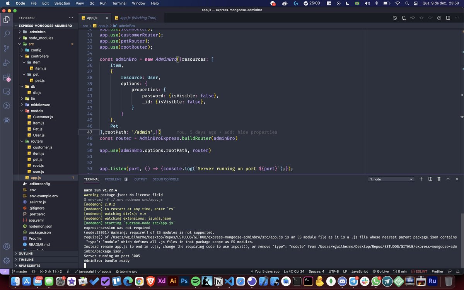Open the Go menu
The width and height of the screenshot is (464, 290).
[92, 3]
